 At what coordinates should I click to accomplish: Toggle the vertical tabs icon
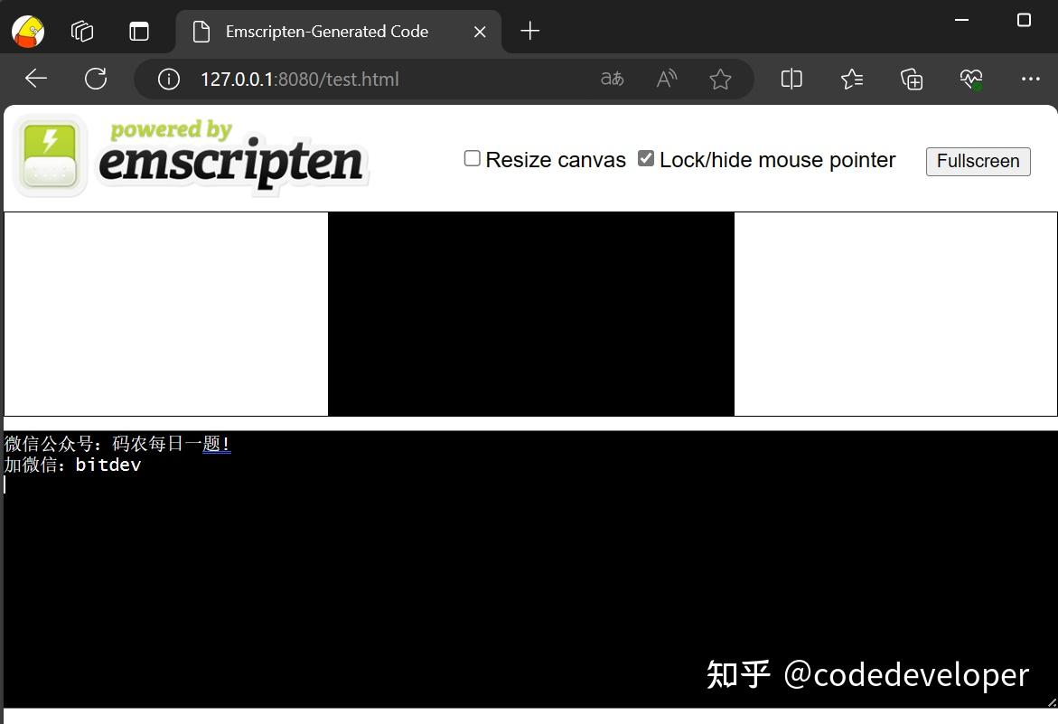pos(139,31)
